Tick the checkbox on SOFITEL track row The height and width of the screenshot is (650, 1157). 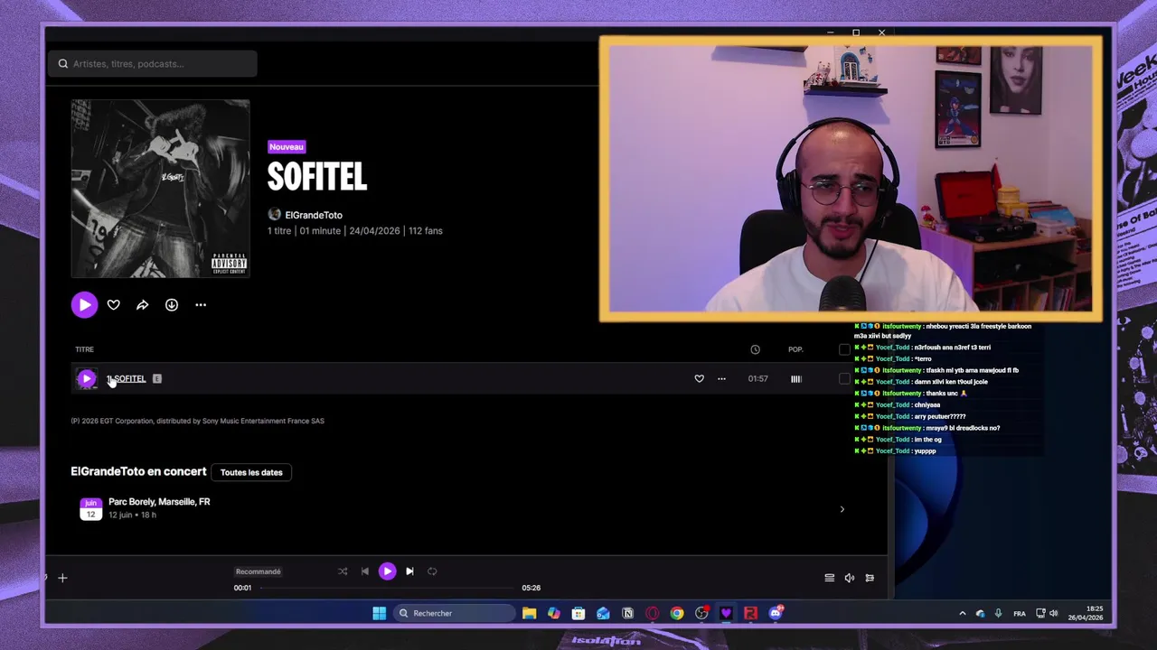(x=844, y=379)
